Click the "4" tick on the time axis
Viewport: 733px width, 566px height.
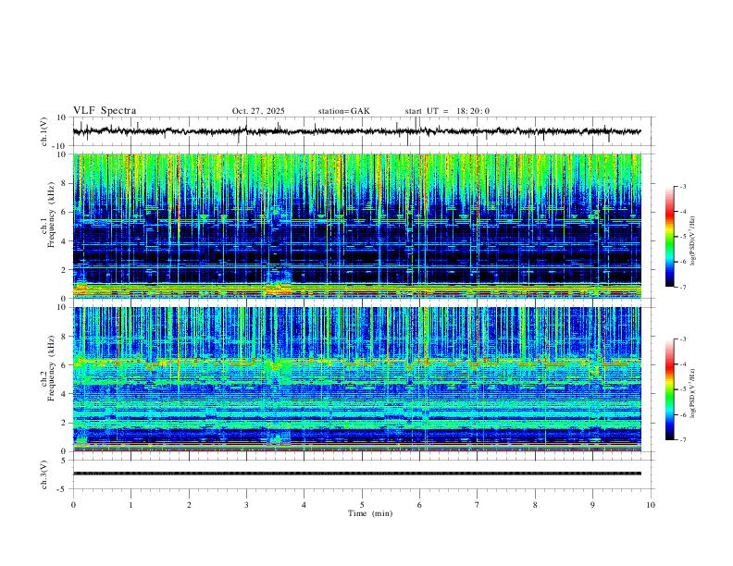304,505
